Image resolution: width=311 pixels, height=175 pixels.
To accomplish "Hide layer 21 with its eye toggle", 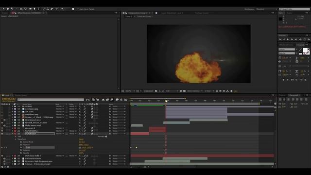I will pos(2,128).
